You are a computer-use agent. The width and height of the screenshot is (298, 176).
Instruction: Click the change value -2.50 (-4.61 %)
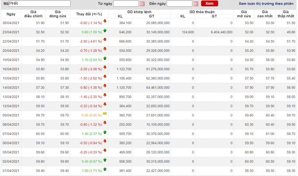pyautogui.click(x=91, y=41)
